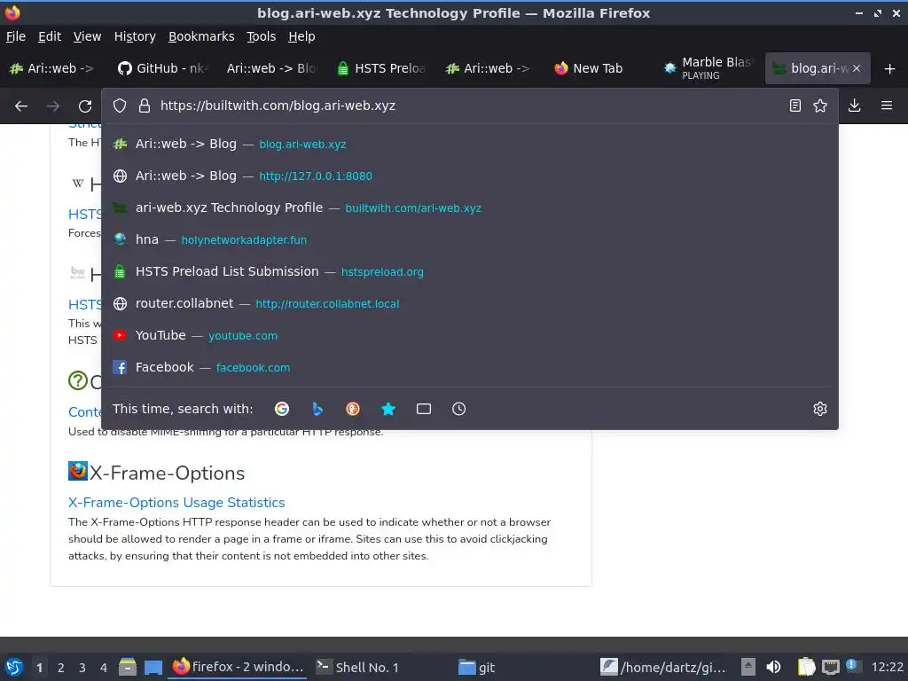Open firefox taskbar window entry
The image size is (908, 681).
pyautogui.click(x=239, y=667)
